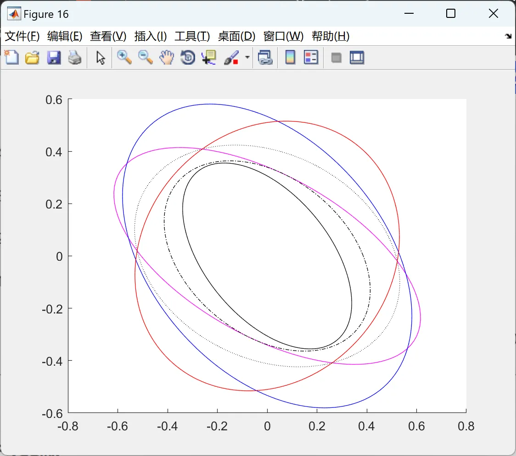This screenshot has height=456, width=516.
Task: Click the y-axis label -0.6
Action: 52,414
